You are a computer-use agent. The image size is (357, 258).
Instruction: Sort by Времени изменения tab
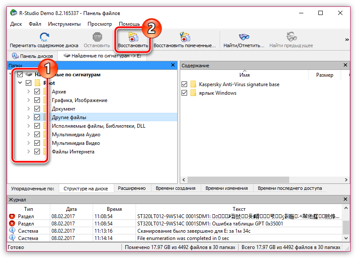coord(227,188)
